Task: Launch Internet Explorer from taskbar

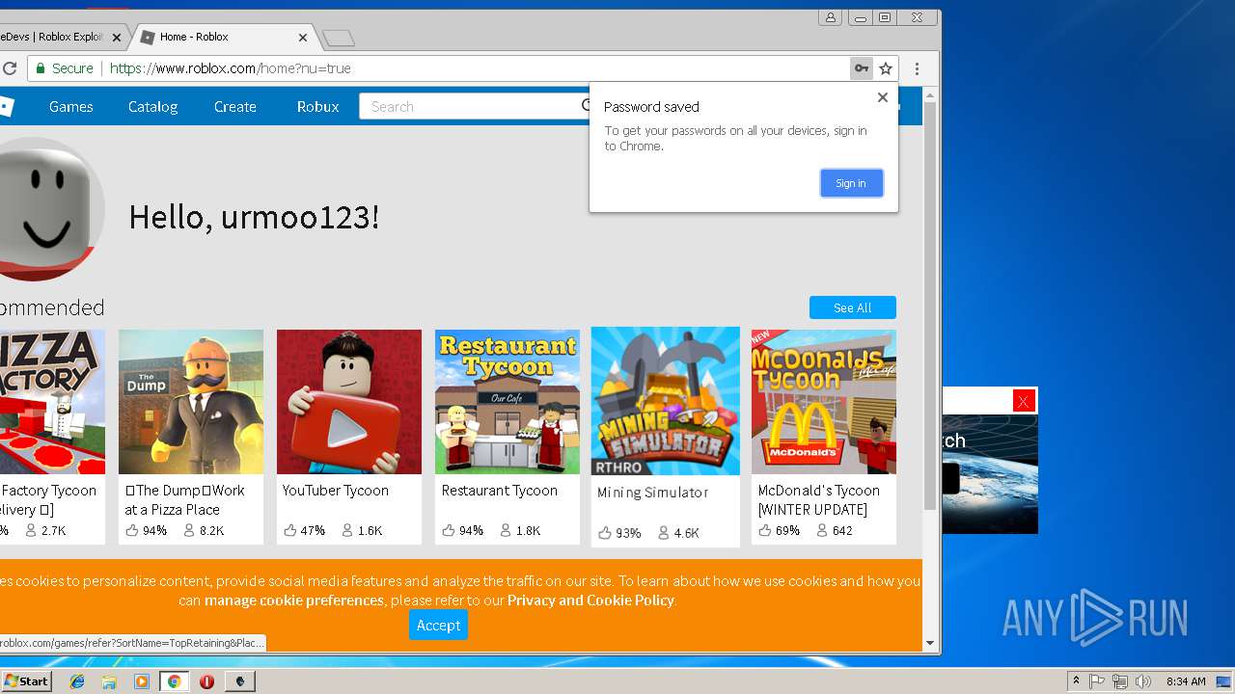Action: click(77, 681)
